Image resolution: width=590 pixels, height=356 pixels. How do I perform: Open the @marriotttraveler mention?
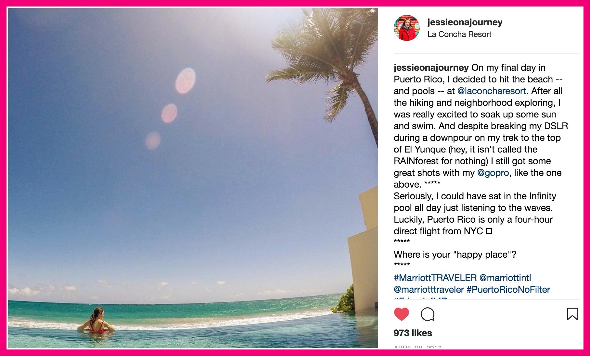pos(429,289)
